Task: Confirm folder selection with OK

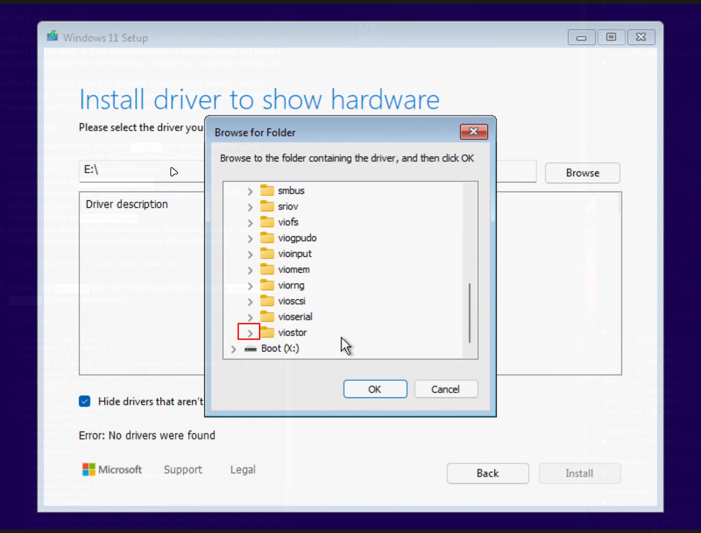Action: click(375, 389)
